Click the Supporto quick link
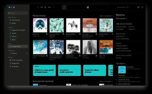Viewport: 152px width, 94px height. (x=132, y=29)
